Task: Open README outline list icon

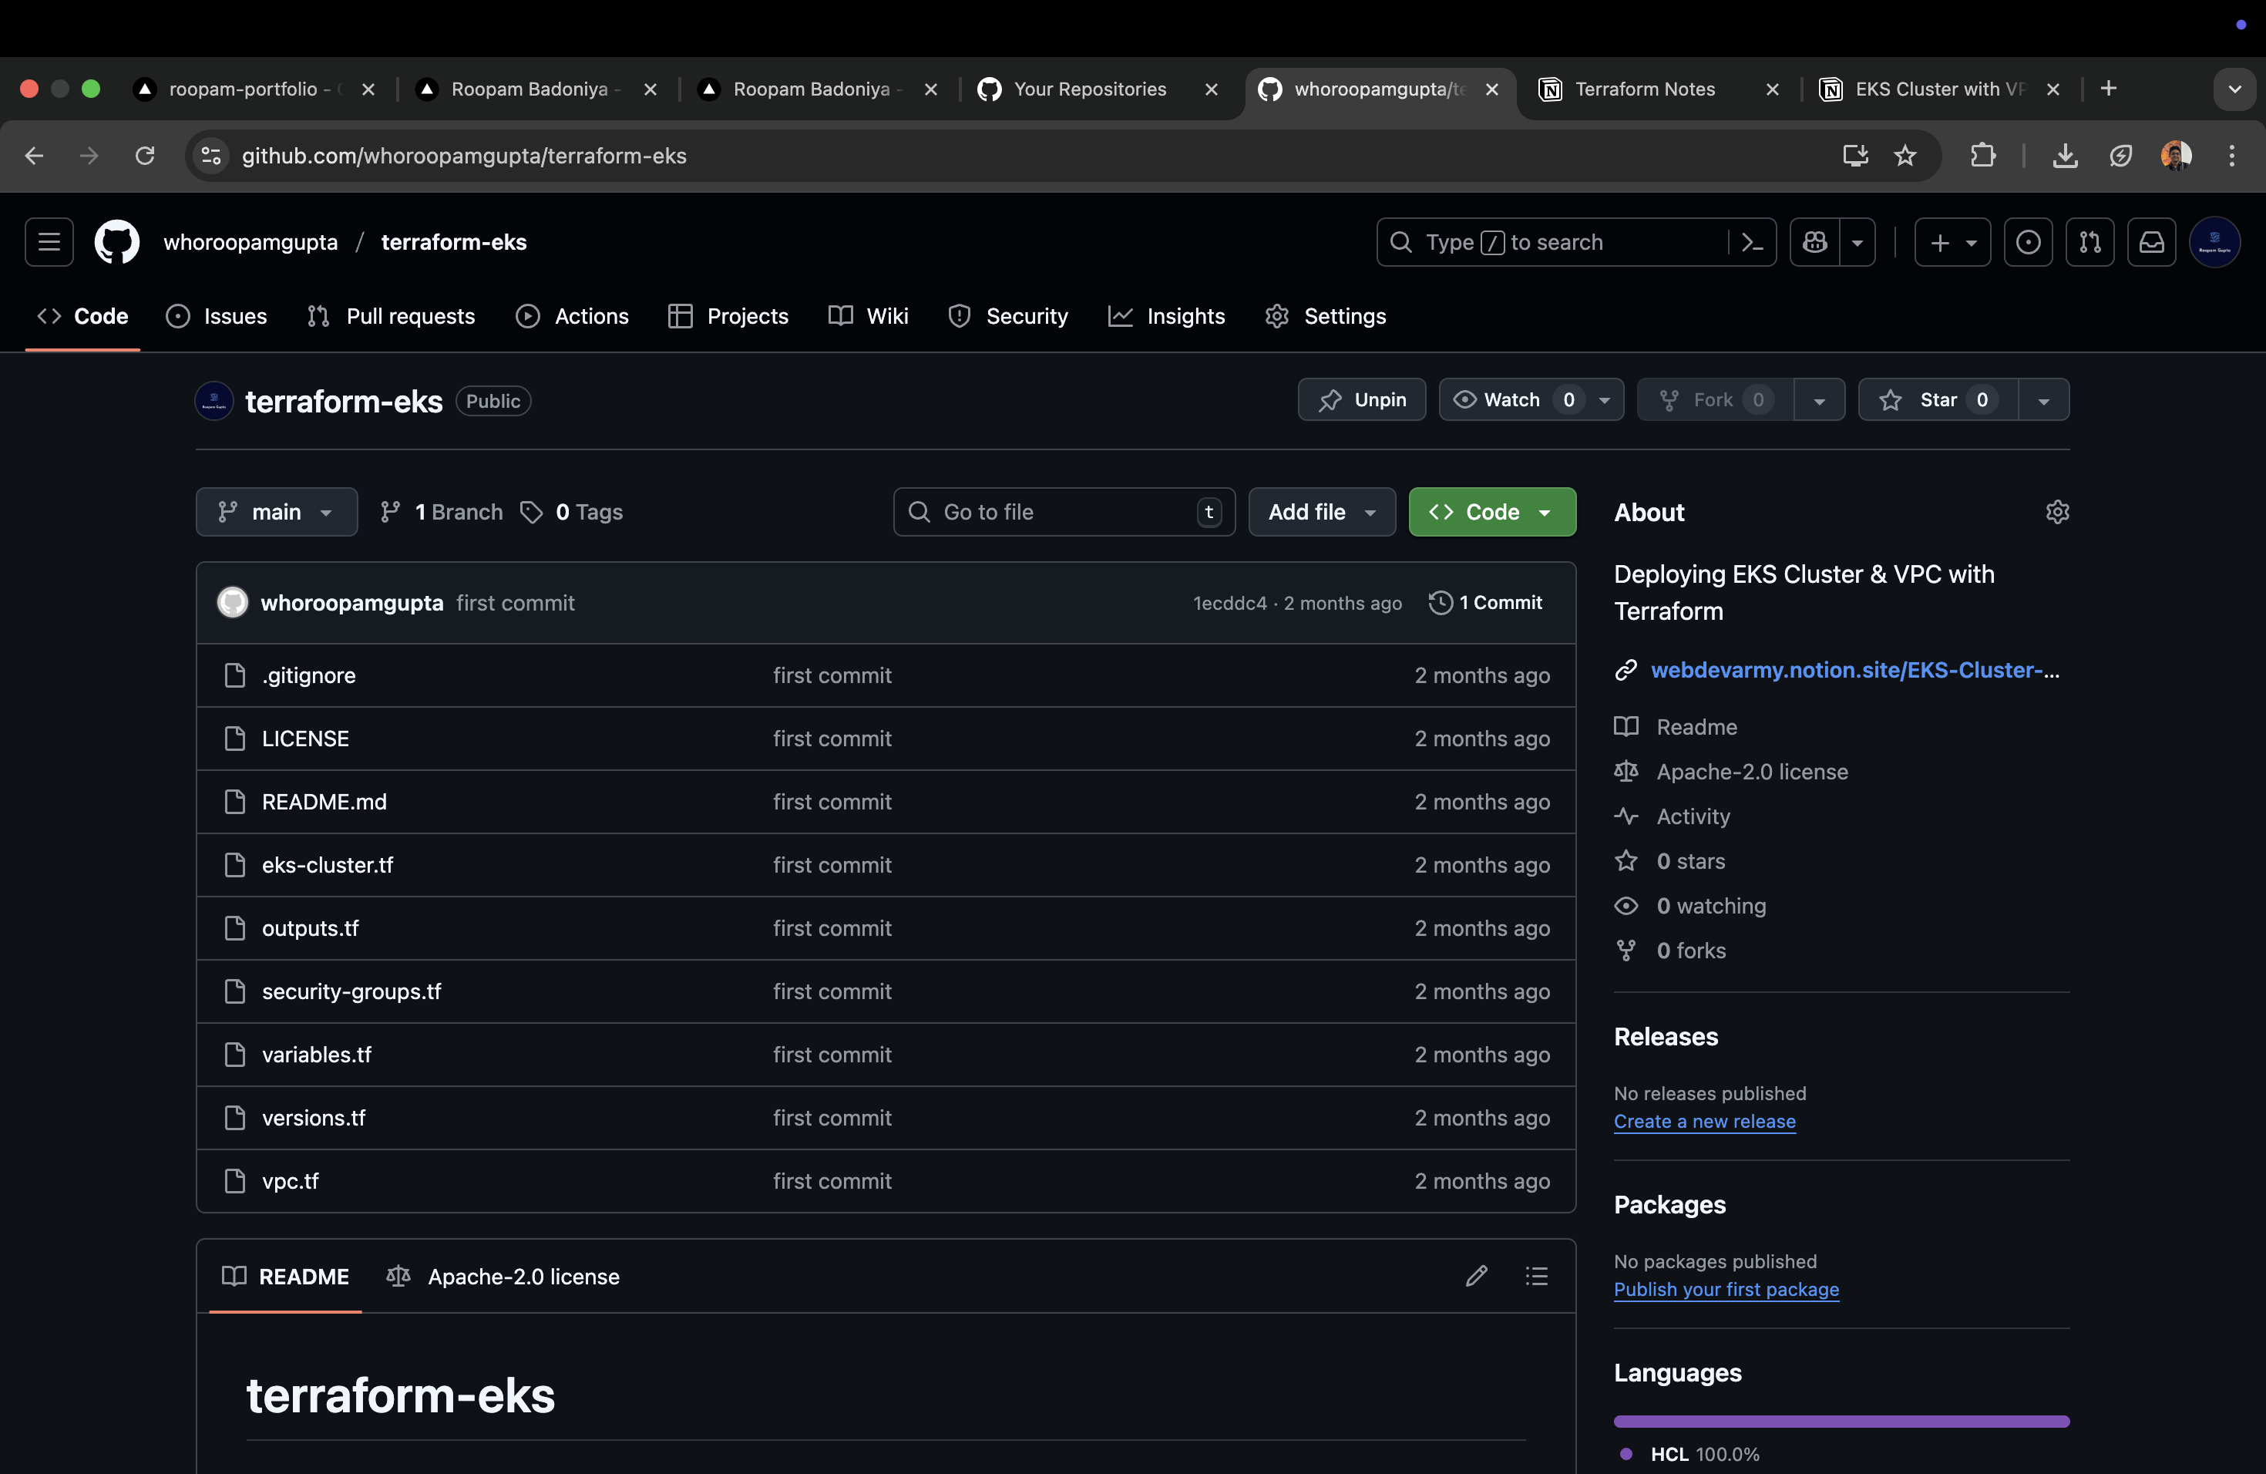Action: click(x=1536, y=1276)
